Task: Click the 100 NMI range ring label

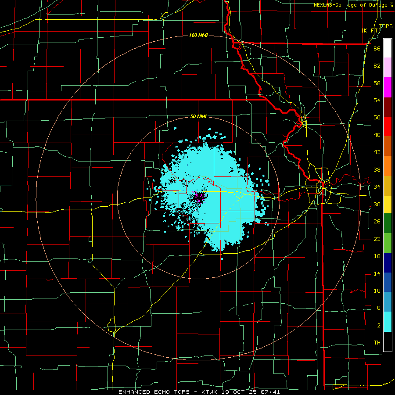Action: [198, 35]
